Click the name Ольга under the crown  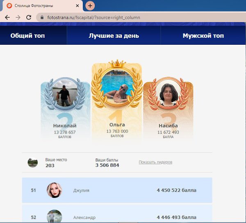pos(117,124)
